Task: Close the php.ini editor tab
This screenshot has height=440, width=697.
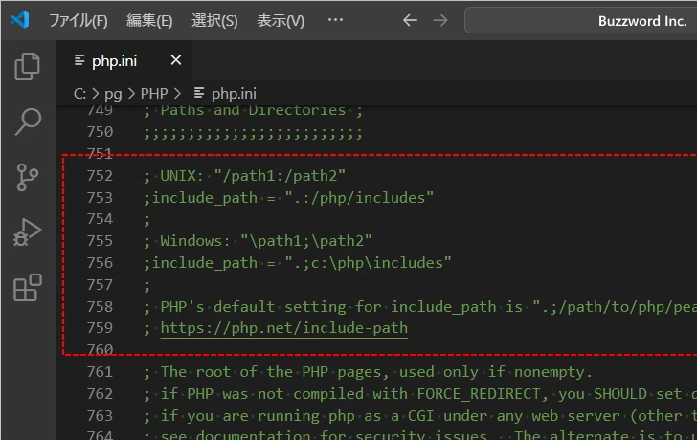Action: [176, 60]
